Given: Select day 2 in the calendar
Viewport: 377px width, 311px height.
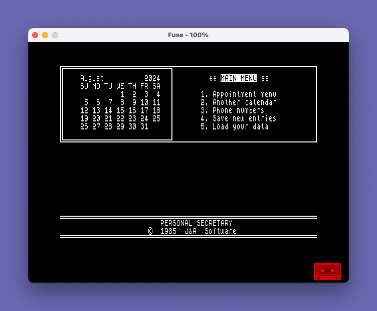Looking at the screenshot, I should [134, 94].
